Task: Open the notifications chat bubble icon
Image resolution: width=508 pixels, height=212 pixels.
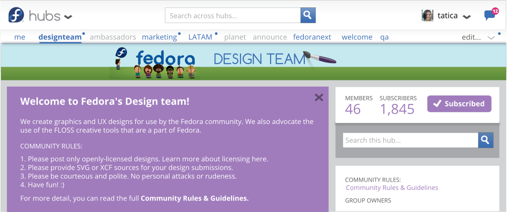Action: [491, 15]
